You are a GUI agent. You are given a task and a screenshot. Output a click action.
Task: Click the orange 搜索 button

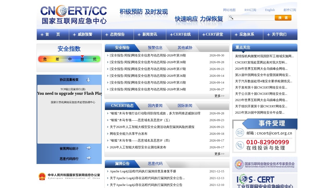pyautogui.click(x=283, y=18)
